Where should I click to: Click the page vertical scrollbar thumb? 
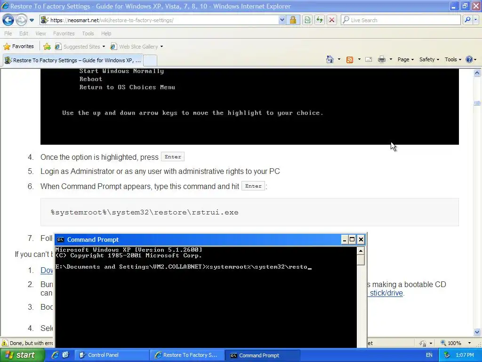pos(477,103)
